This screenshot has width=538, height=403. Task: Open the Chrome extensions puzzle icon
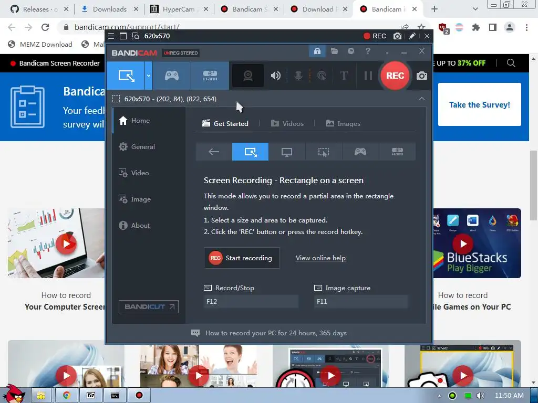tap(476, 27)
